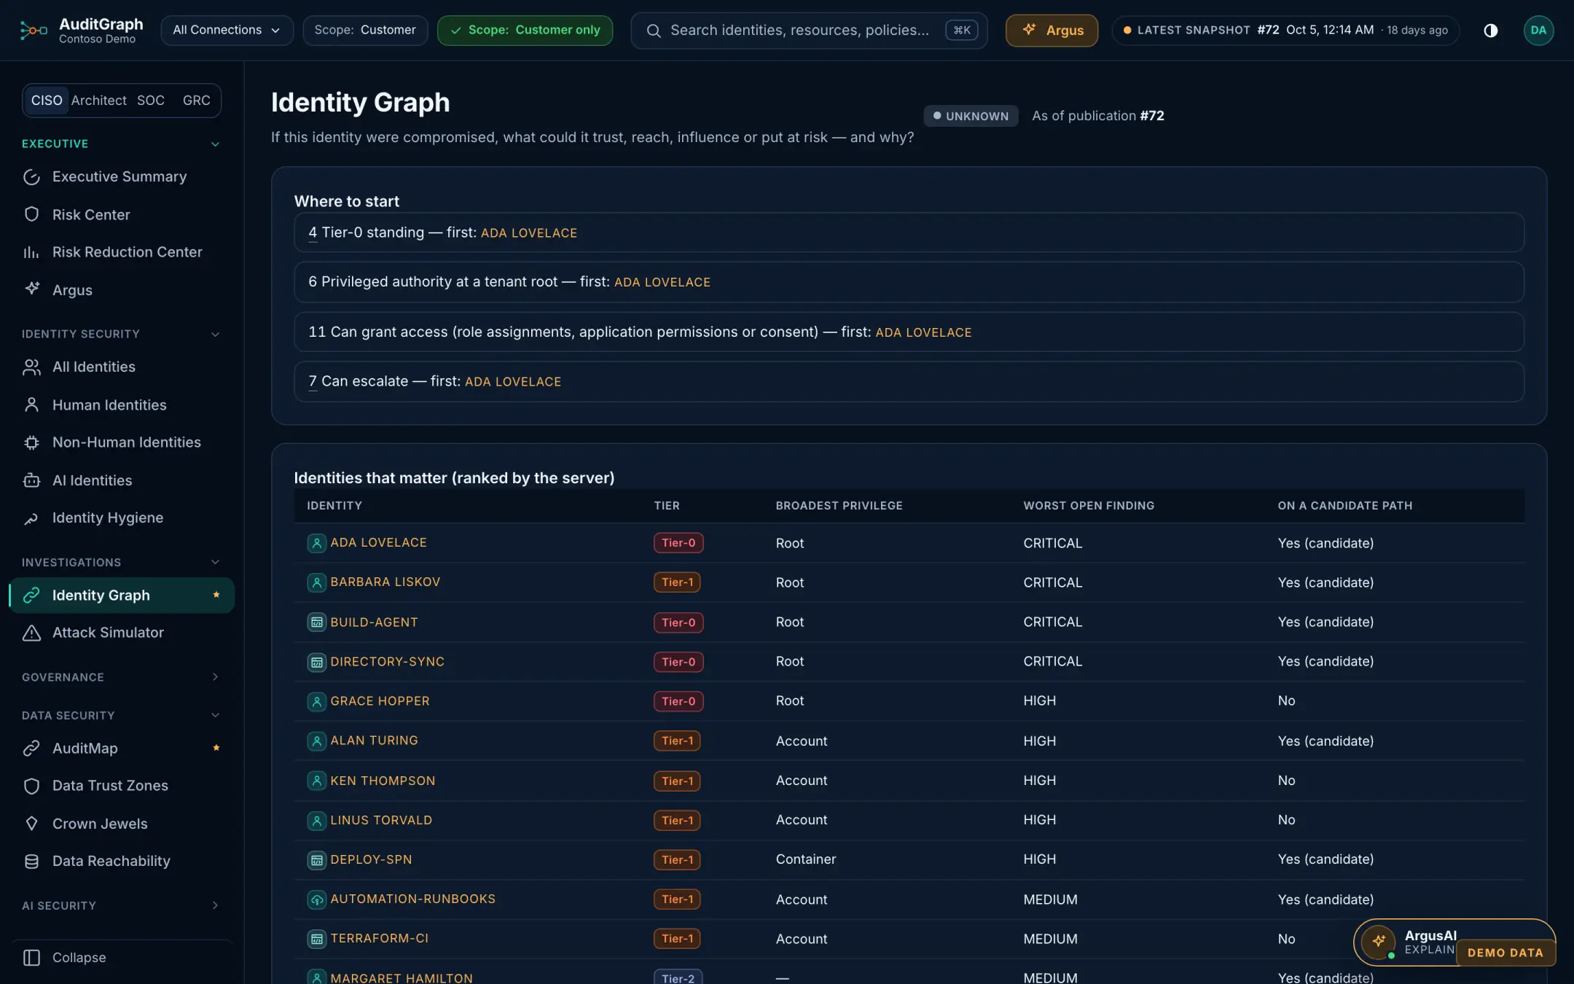Image resolution: width=1574 pixels, height=984 pixels.
Task: Open the DA user avatar menu
Action: (1538, 30)
